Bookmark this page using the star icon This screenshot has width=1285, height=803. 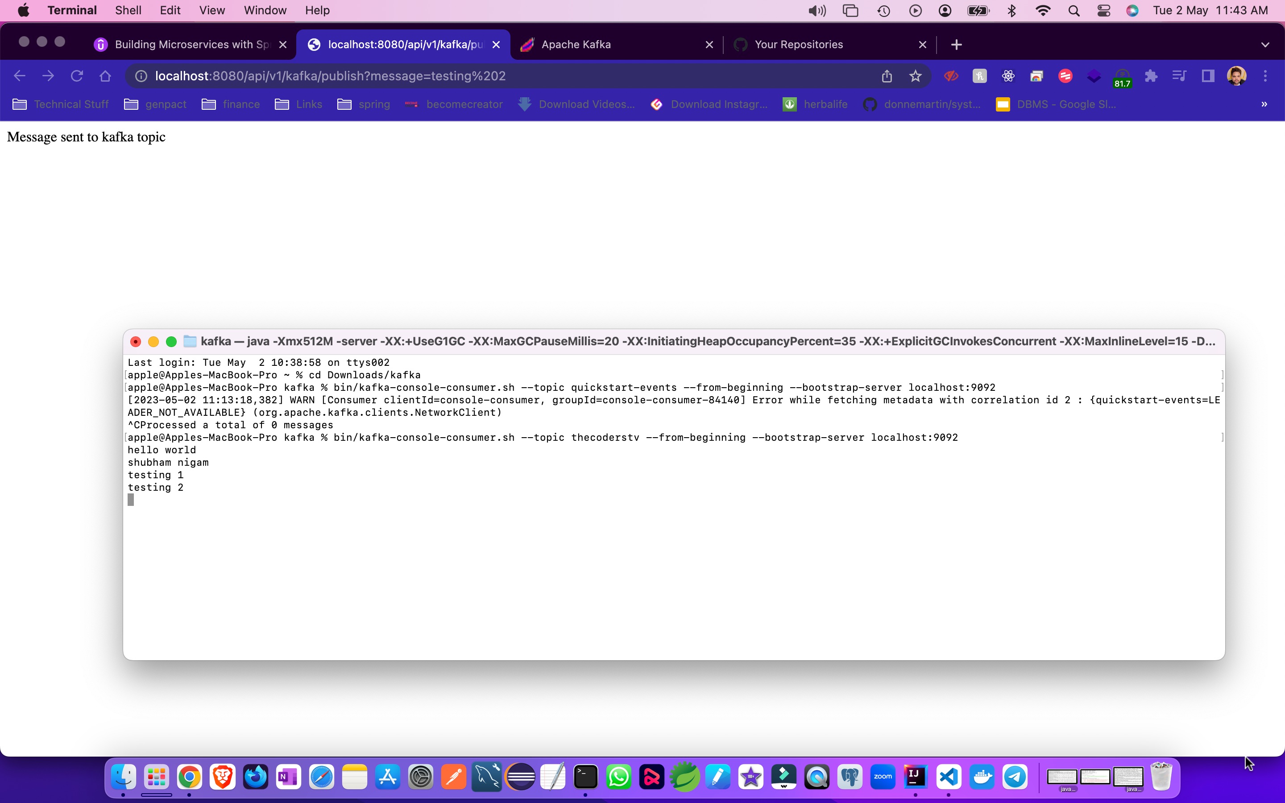(x=916, y=76)
